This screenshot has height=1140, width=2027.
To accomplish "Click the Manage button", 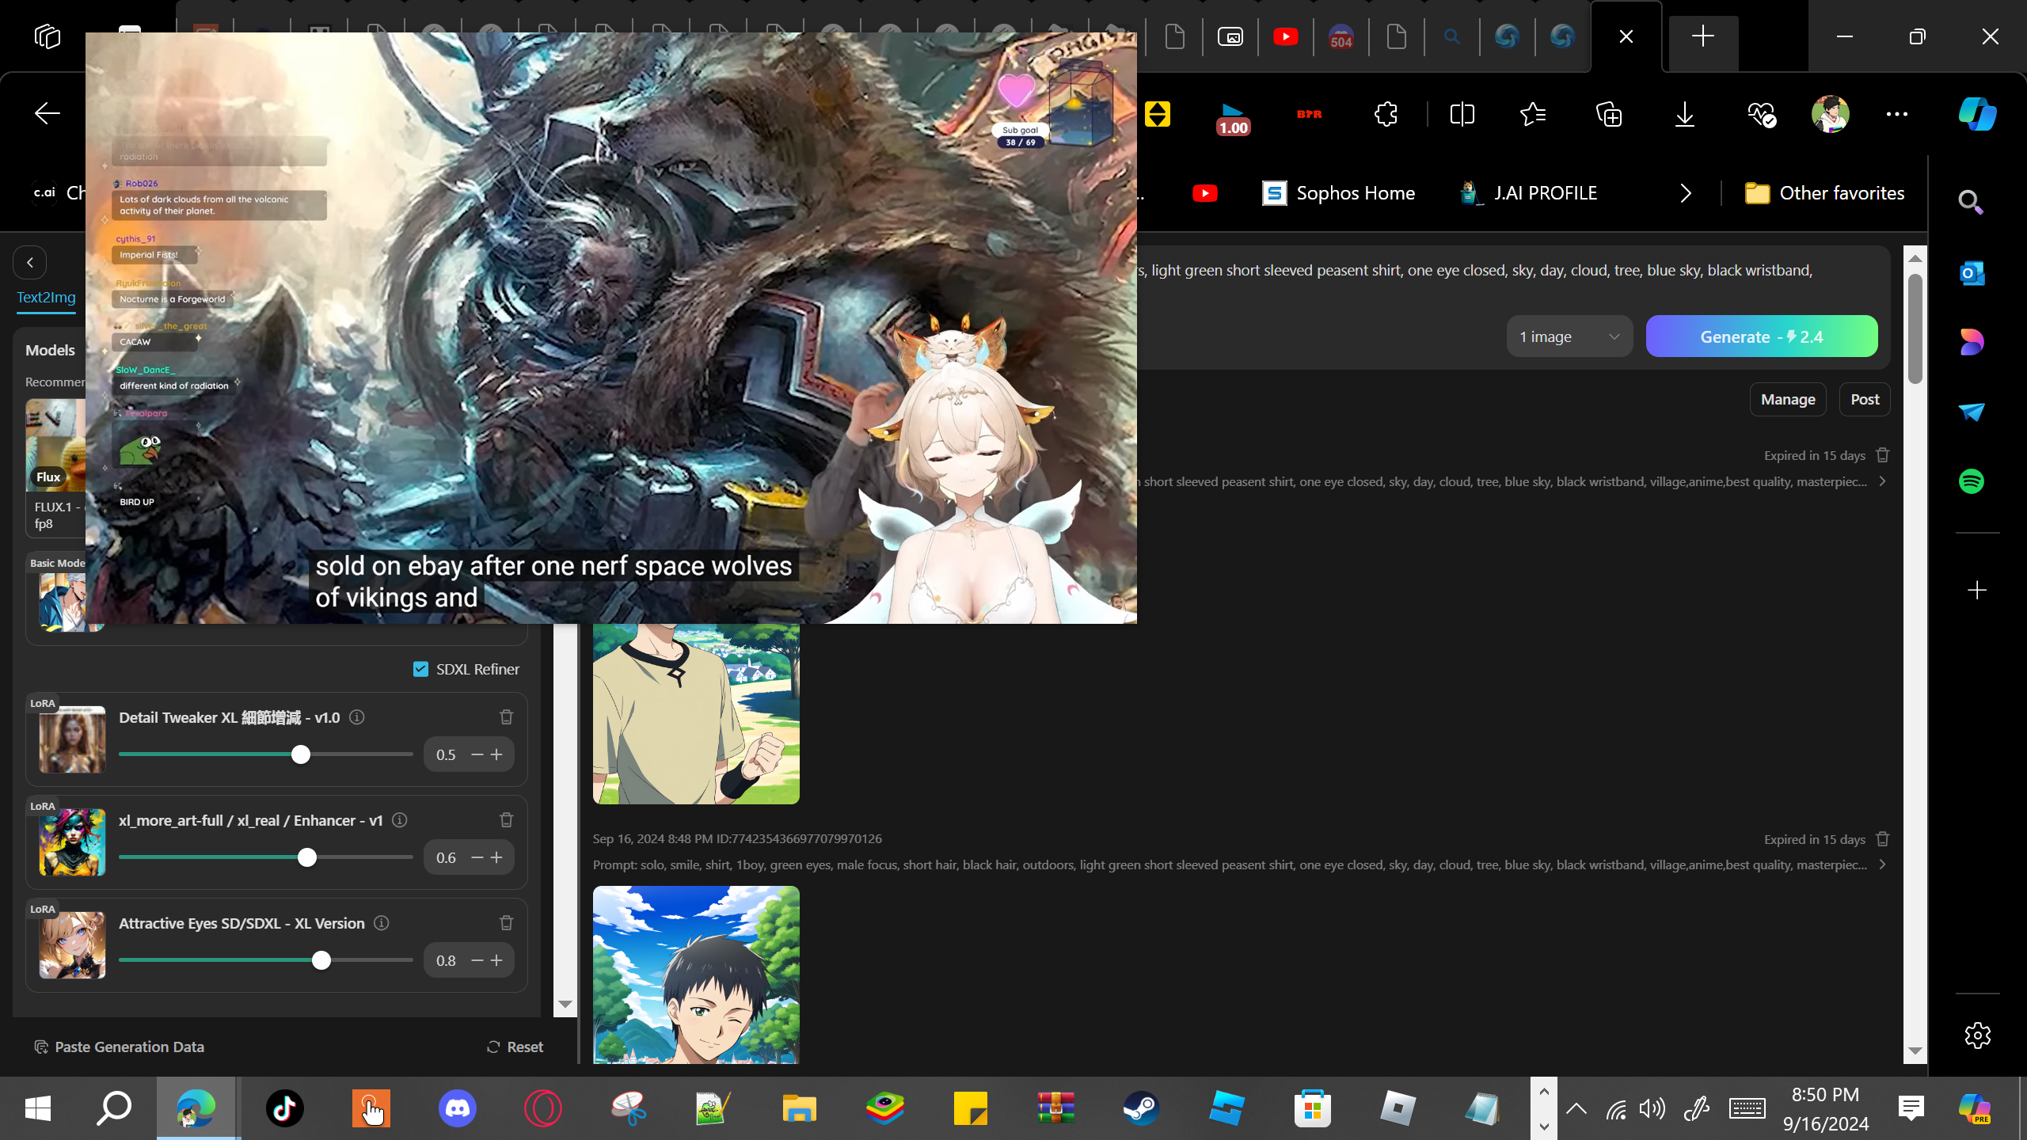I will (1788, 400).
